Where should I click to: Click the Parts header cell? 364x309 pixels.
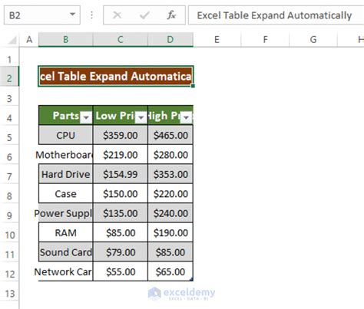(x=66, y=116)
